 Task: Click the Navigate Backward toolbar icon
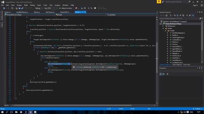coord(4,8)
